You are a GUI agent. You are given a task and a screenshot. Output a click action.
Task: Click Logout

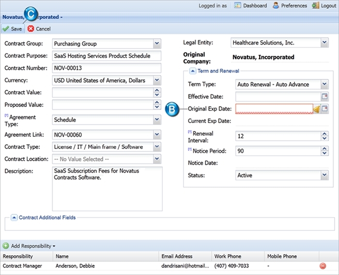point(324,6)
